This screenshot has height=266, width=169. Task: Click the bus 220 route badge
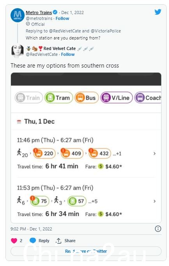44,154
